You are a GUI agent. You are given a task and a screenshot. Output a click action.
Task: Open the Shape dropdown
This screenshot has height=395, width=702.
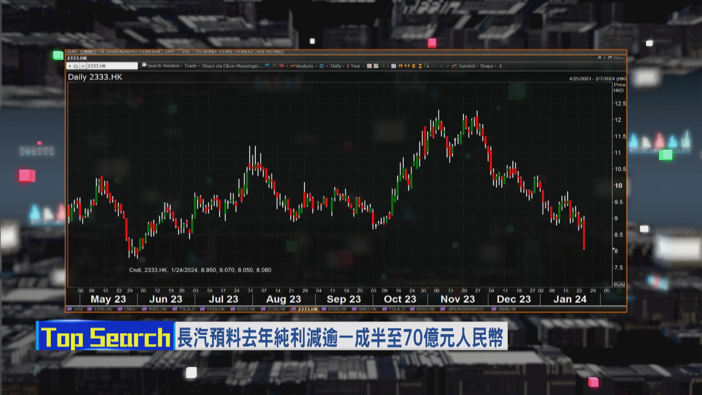pos(488,66)
